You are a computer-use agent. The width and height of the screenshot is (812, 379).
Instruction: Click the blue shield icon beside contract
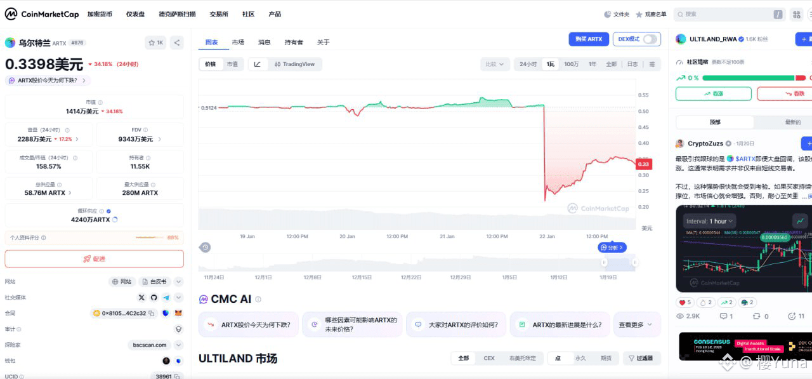(x=166, y=313)
